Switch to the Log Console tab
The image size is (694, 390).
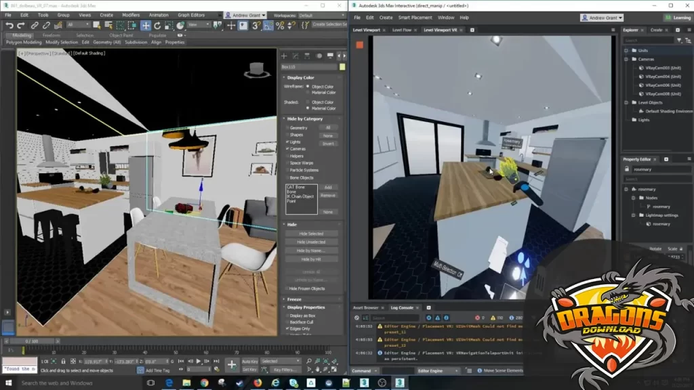402,307
